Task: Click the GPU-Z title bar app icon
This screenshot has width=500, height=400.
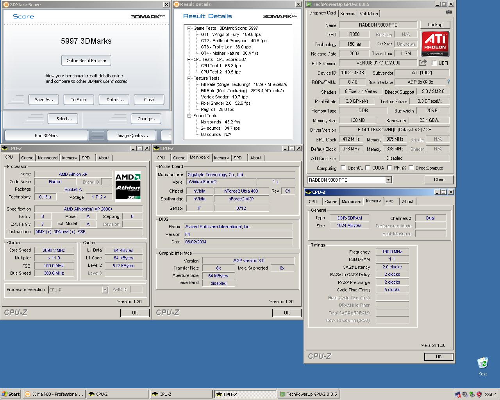Action: click(309, 4)
